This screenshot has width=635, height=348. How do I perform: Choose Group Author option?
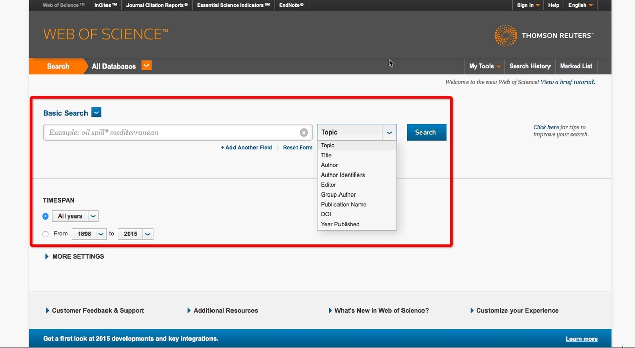pyautogui.click(x=357, y=194)
